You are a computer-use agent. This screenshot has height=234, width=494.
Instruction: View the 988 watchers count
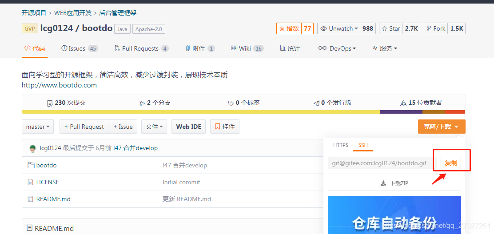[x=368, y=29]
